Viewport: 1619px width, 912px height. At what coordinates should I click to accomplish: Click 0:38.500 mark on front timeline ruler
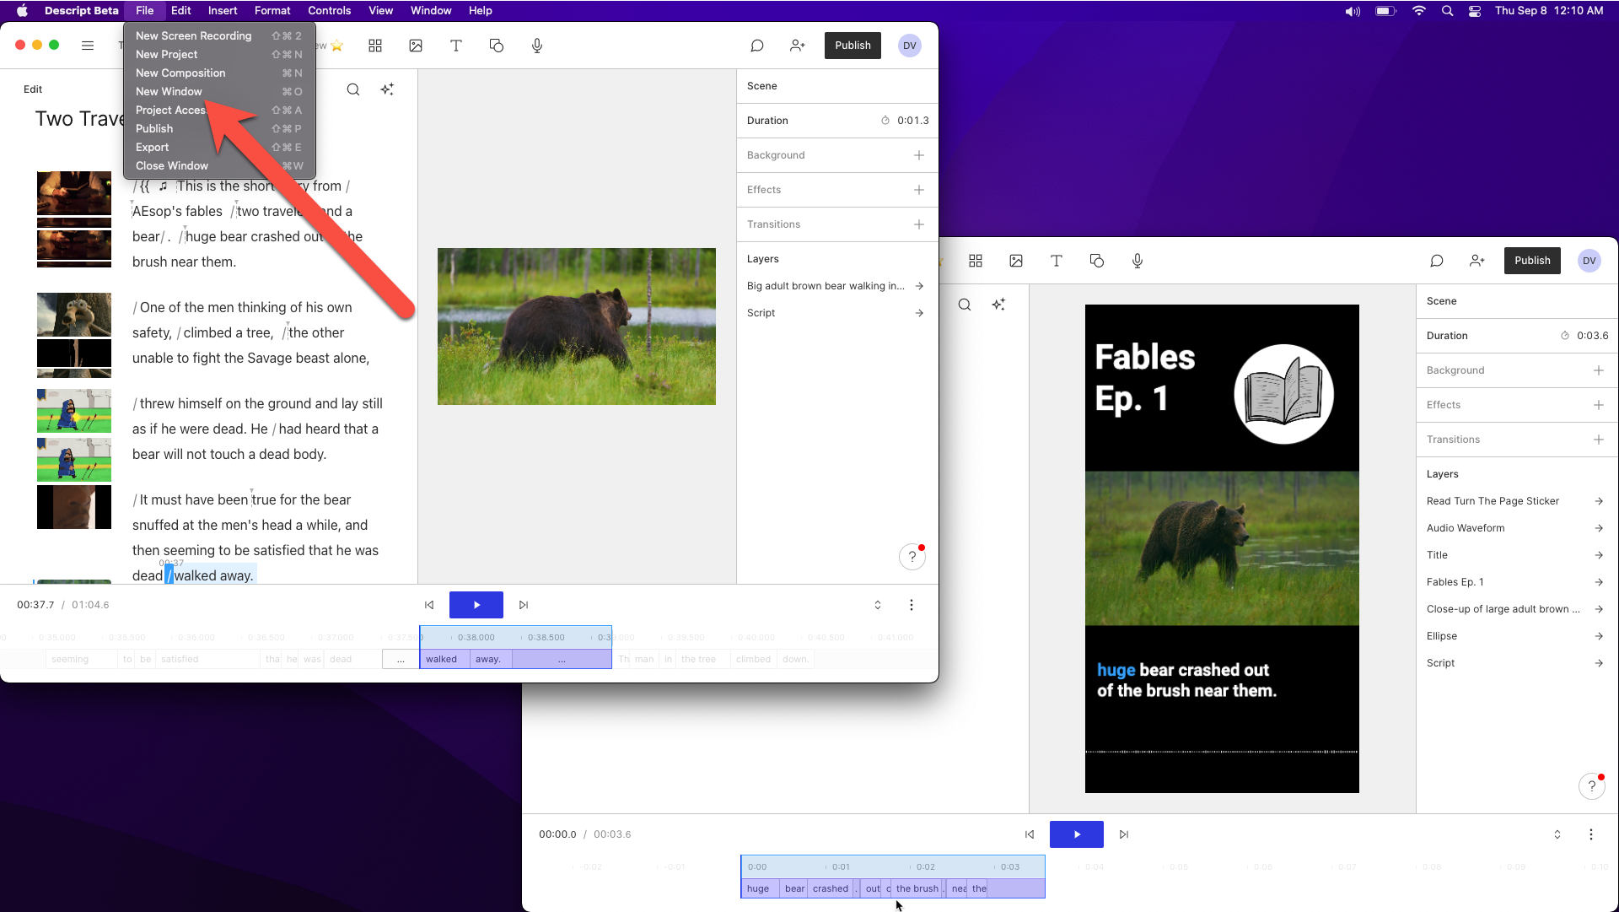546,637
